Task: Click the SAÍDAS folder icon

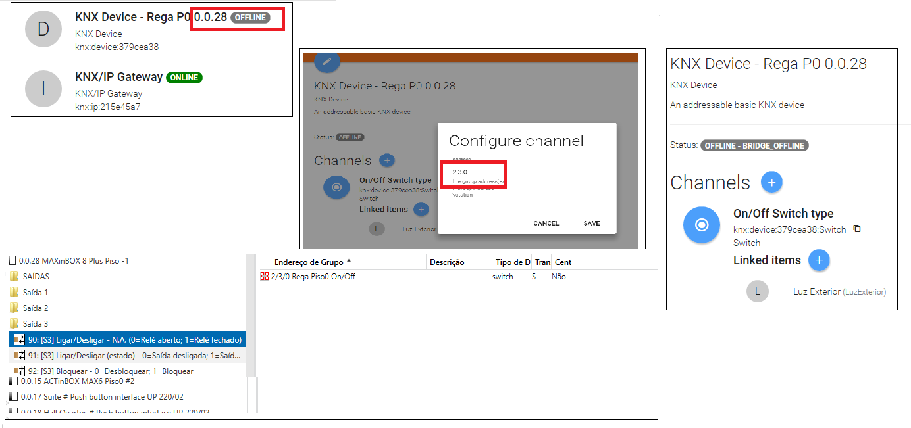Action: click(14, 277)
